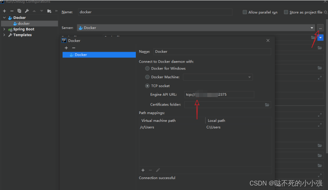Click gear icon next to Store as project file

326,12
